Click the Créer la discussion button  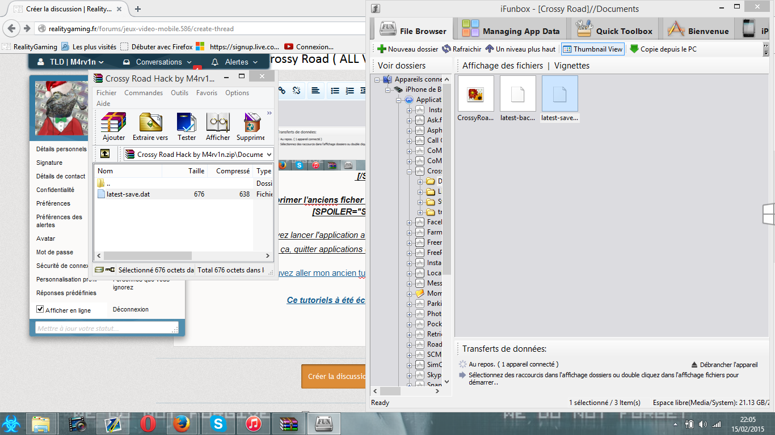tap(334, 376)
